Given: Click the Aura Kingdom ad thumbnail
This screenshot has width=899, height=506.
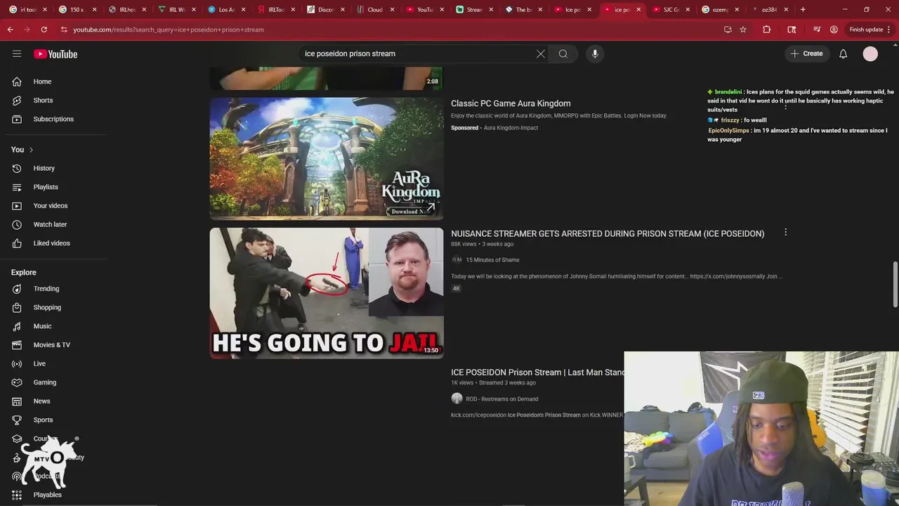Looking at the screenshot, I should [x=327, y=159].
